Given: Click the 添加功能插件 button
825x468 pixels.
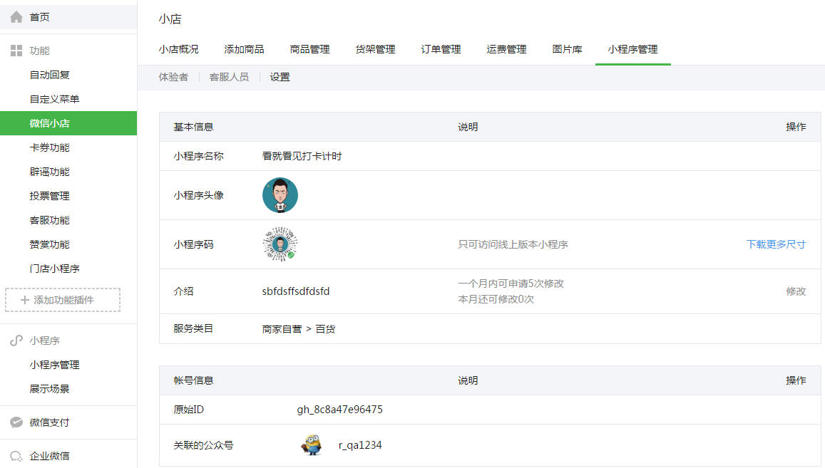Looking at the screenshot, I should pos(63,300).
